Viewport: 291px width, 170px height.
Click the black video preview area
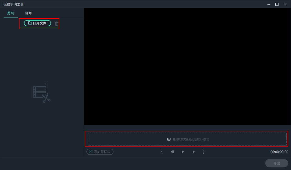[x=187, y=67]
